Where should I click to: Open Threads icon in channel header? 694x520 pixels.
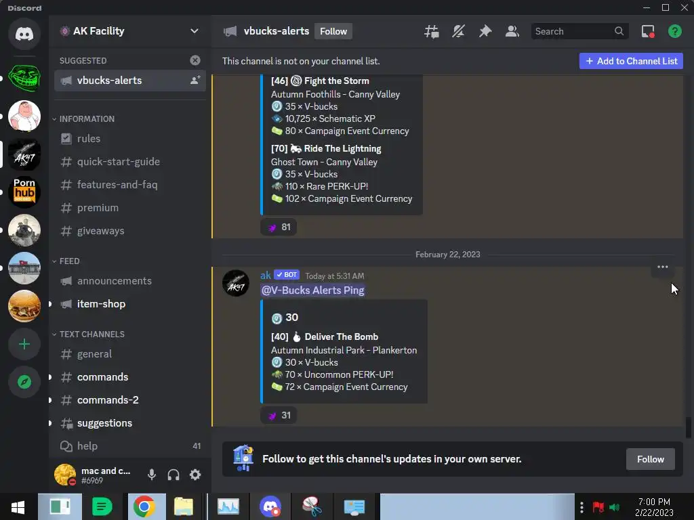[x=432, y=31]
